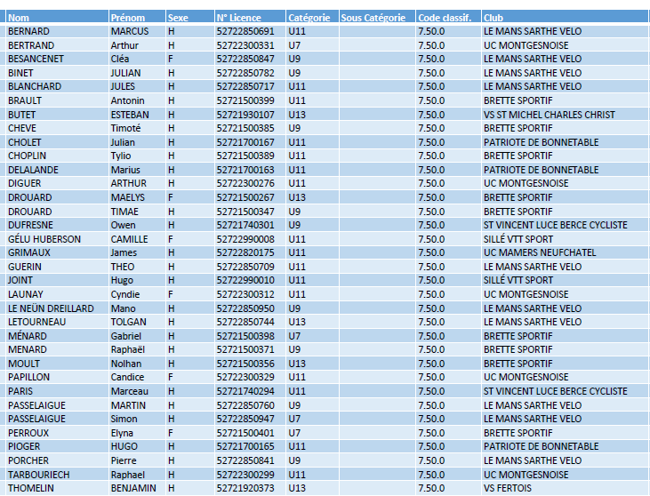The height and width of the screenshot is (496, 650).
Task: Click the Code classif. column header
Action: (444, 18)
